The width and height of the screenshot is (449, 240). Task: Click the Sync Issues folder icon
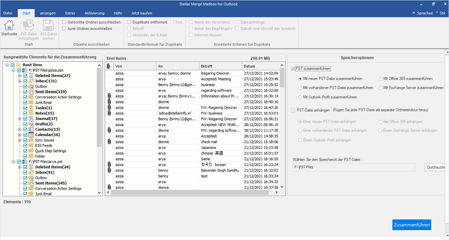tap(31, 140)
